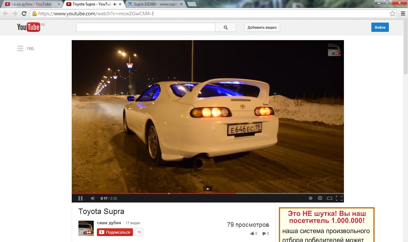
Task: Click the Watch Later clock icon
Action: (x=310, y=198)
